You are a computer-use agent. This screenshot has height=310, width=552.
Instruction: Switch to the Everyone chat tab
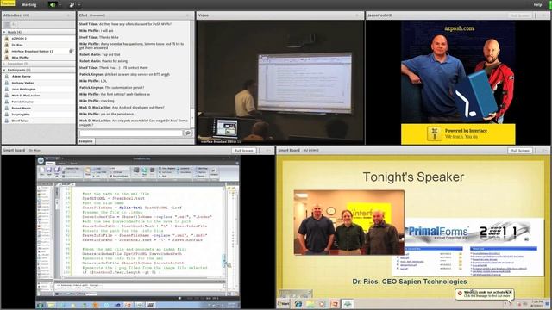click(x=86, y=141)
